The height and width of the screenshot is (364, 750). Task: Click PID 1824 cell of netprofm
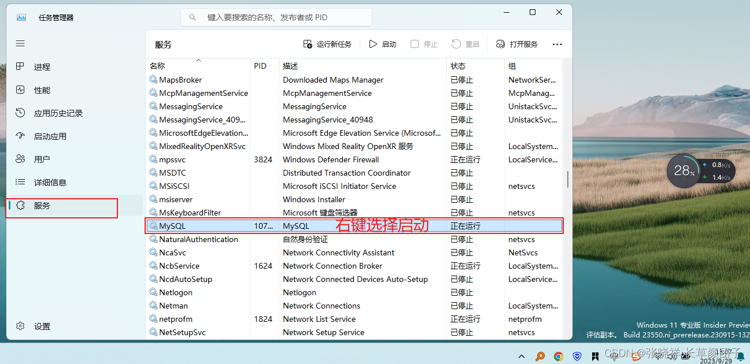263,319
